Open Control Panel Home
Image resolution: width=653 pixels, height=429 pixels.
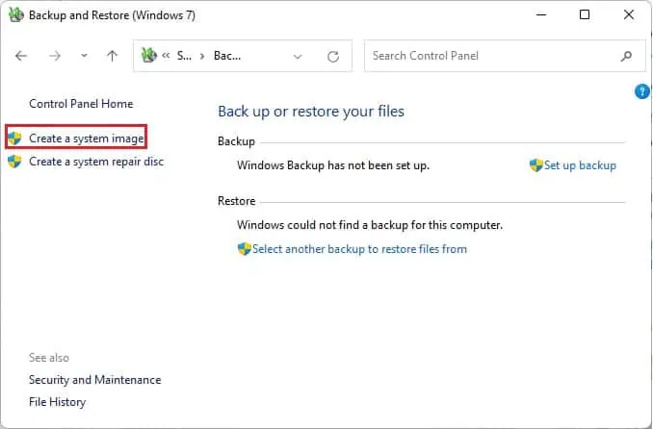pyautogui.click(x=81, y=104)
